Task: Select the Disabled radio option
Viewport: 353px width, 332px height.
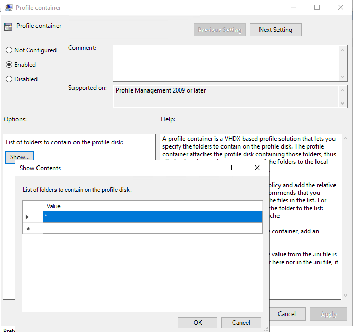Action: pos(9,79)
